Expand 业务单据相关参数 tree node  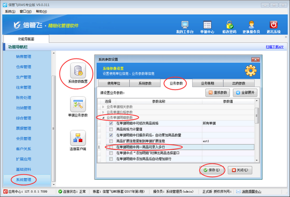coord(103,107)
